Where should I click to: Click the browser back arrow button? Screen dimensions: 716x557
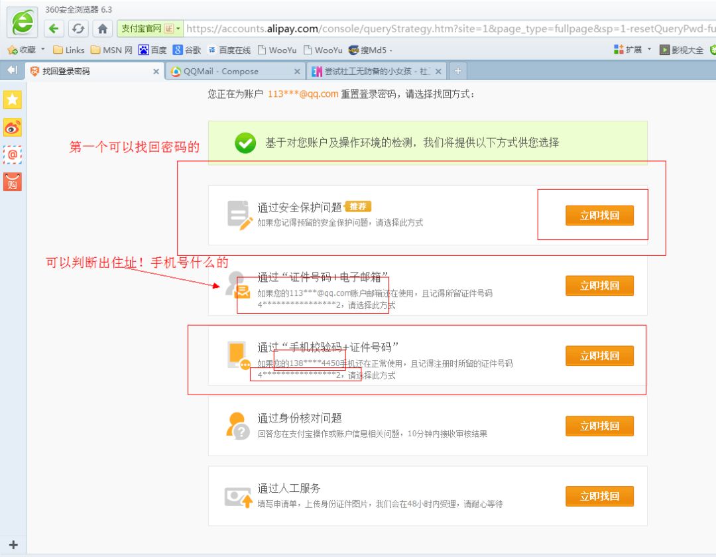coord(54,29)
